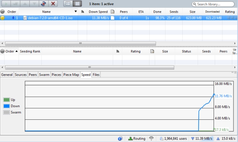Click the 1,964,841 users status entry
Screen dimensions: 238x142
[173, 139]
